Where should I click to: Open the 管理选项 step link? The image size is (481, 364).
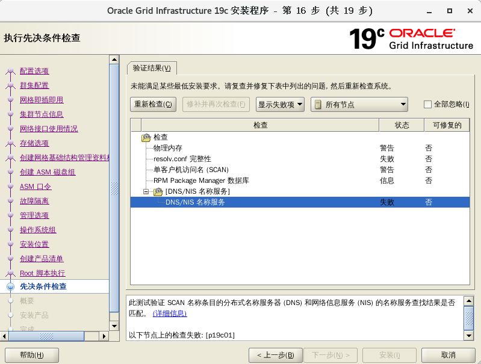pos(34,215)
